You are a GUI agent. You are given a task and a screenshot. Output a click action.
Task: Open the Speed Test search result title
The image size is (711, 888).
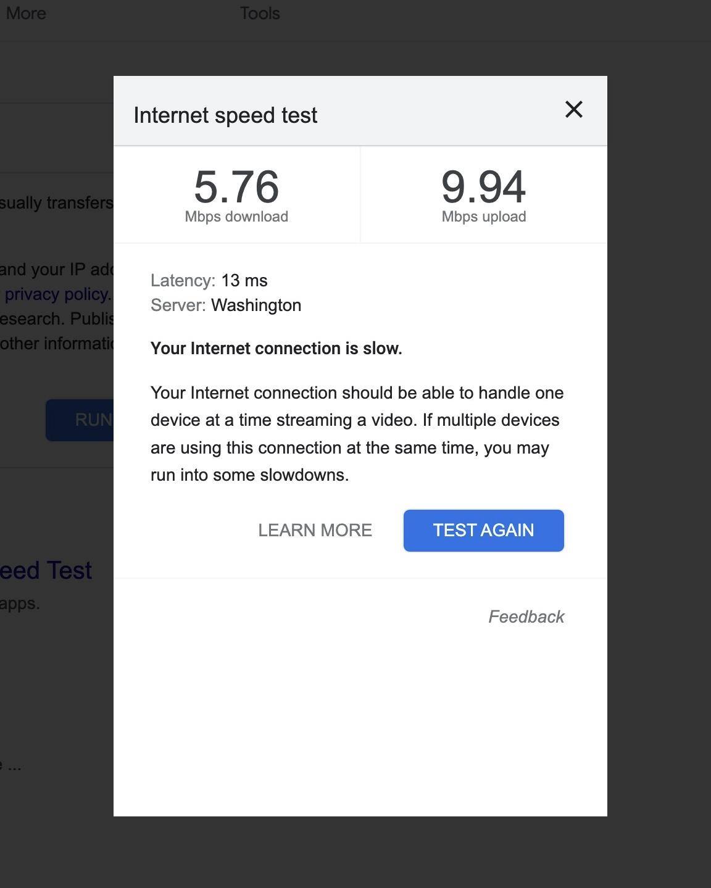[46, 570]
